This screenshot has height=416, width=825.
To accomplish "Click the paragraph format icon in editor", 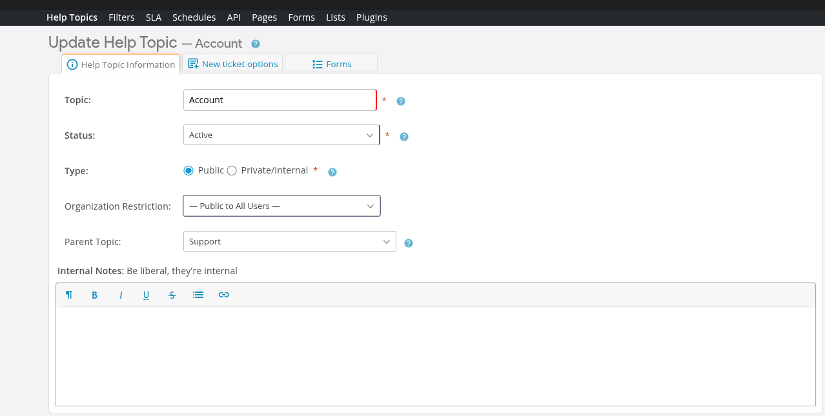I will coord(69,295).
